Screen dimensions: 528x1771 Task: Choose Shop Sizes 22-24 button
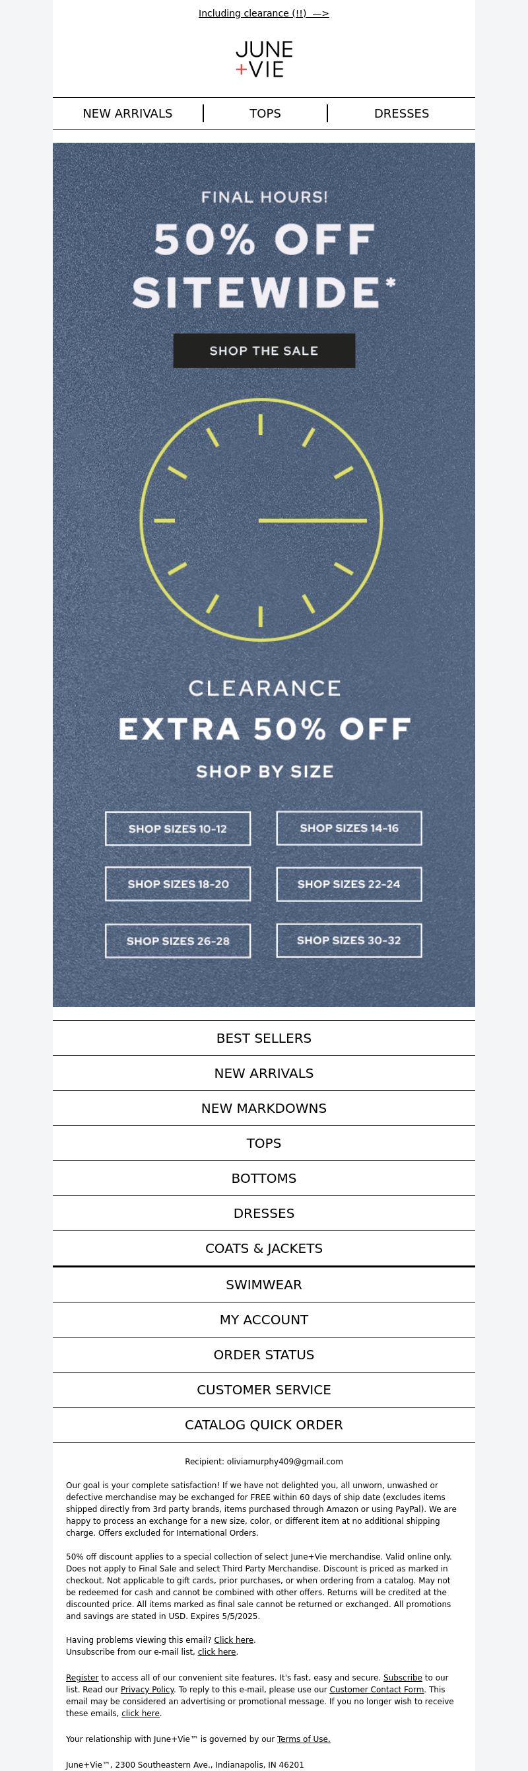(348, 884)
